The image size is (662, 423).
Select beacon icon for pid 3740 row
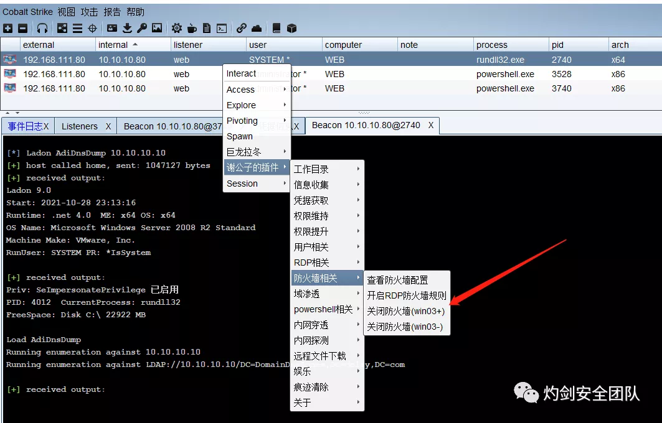(10, 88)
